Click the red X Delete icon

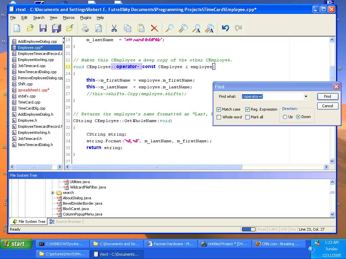click(x=154, y=28)
